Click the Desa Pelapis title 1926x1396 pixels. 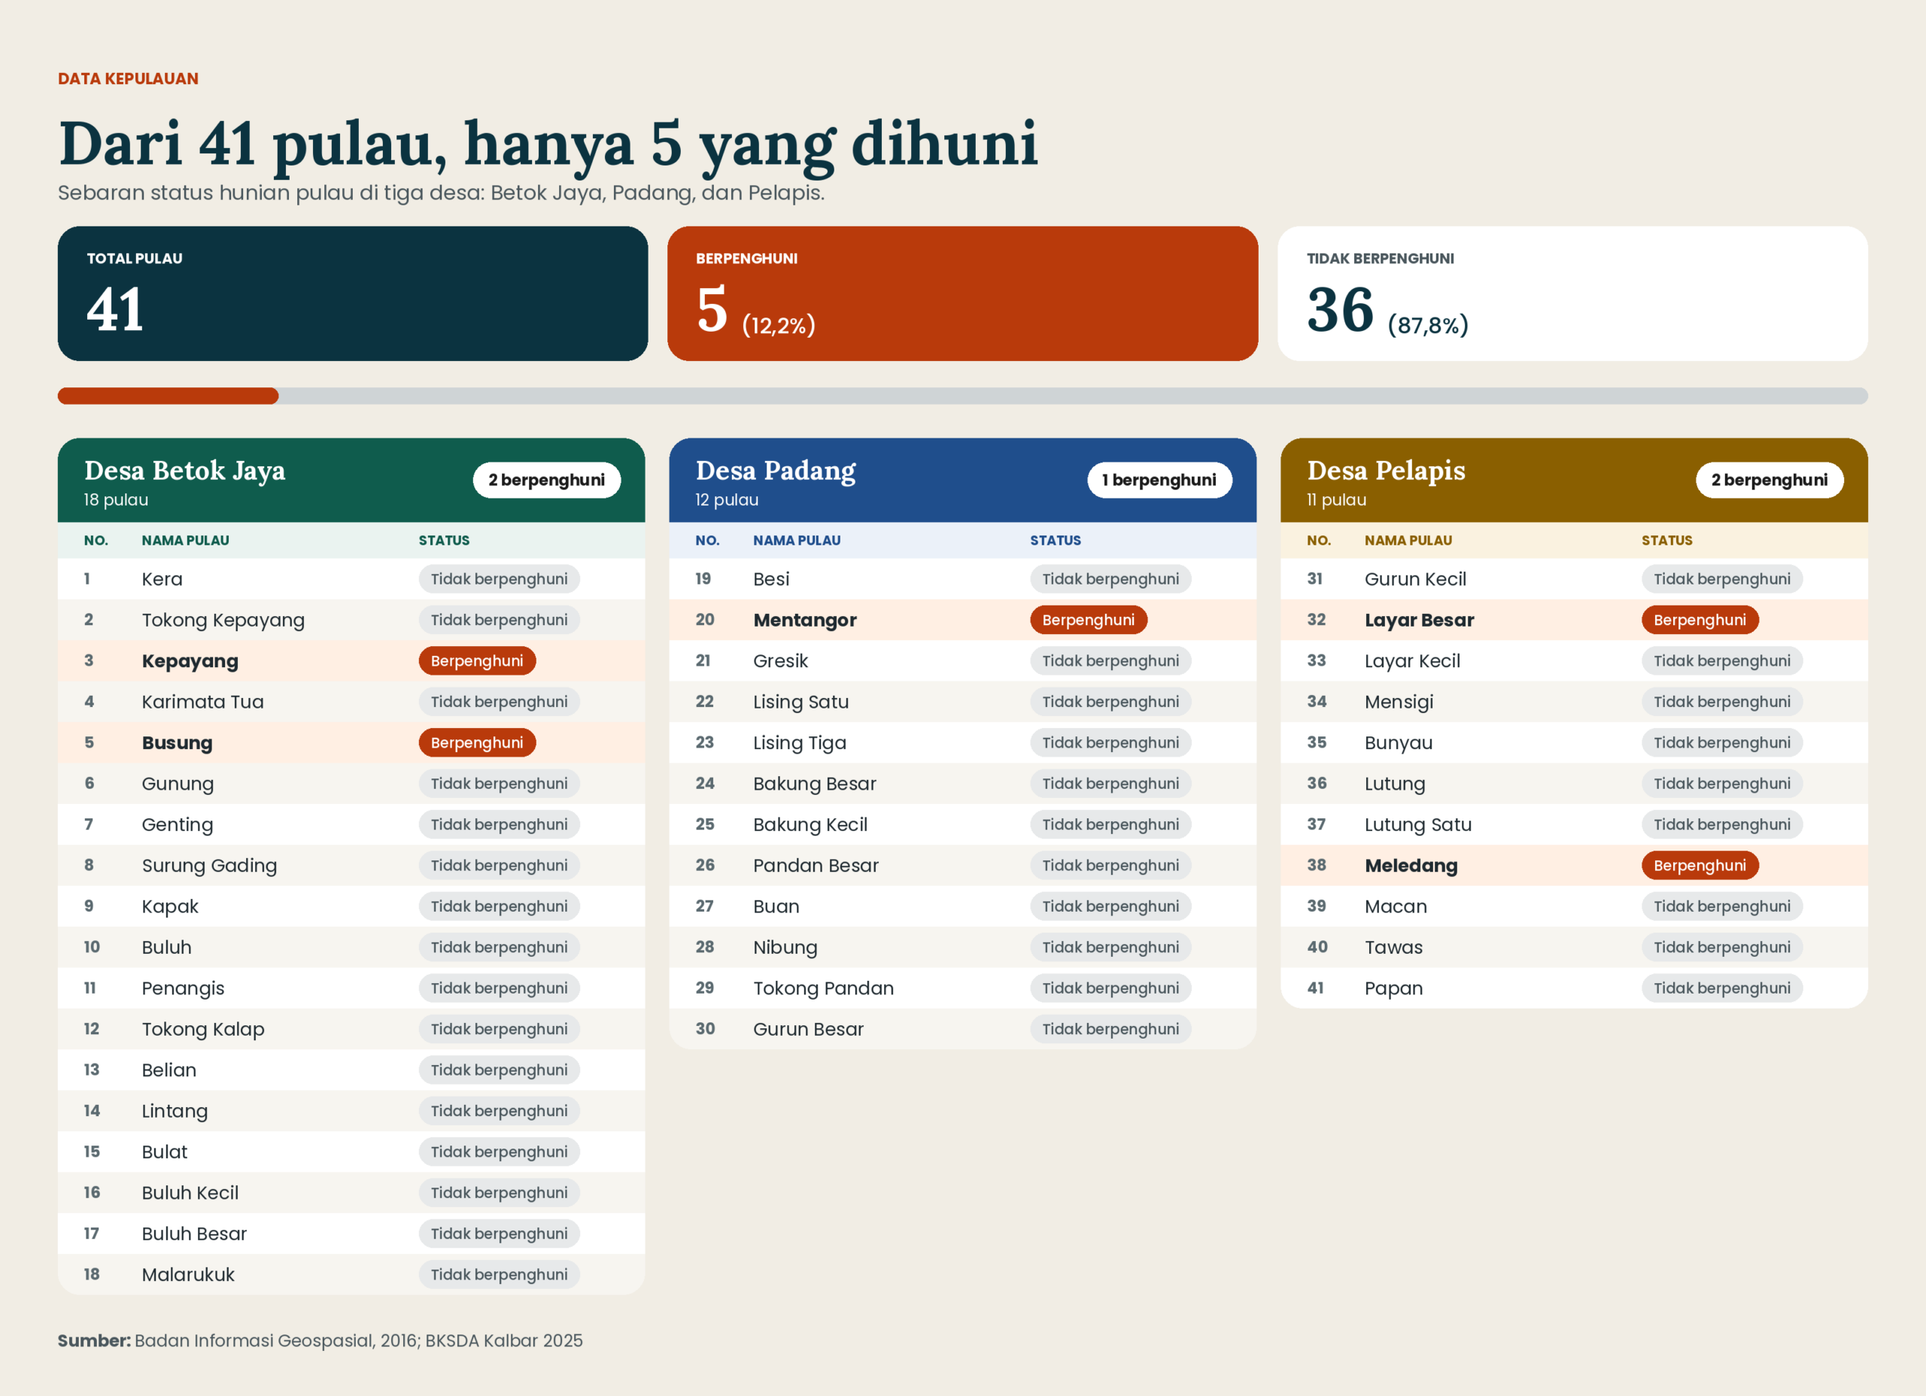[x=1386, y=470]
